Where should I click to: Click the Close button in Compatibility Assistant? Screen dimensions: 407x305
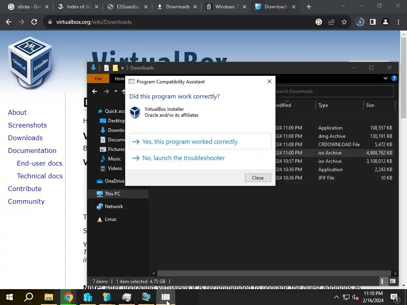[258, 178]
